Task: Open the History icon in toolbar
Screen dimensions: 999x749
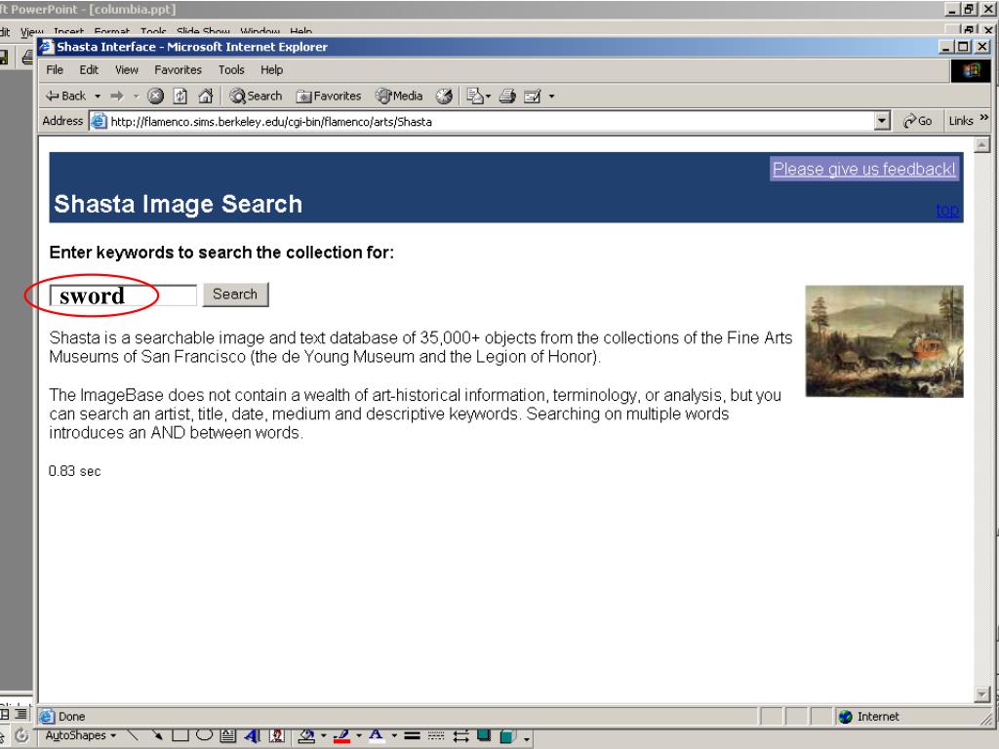Action: (x=444, y=97)
